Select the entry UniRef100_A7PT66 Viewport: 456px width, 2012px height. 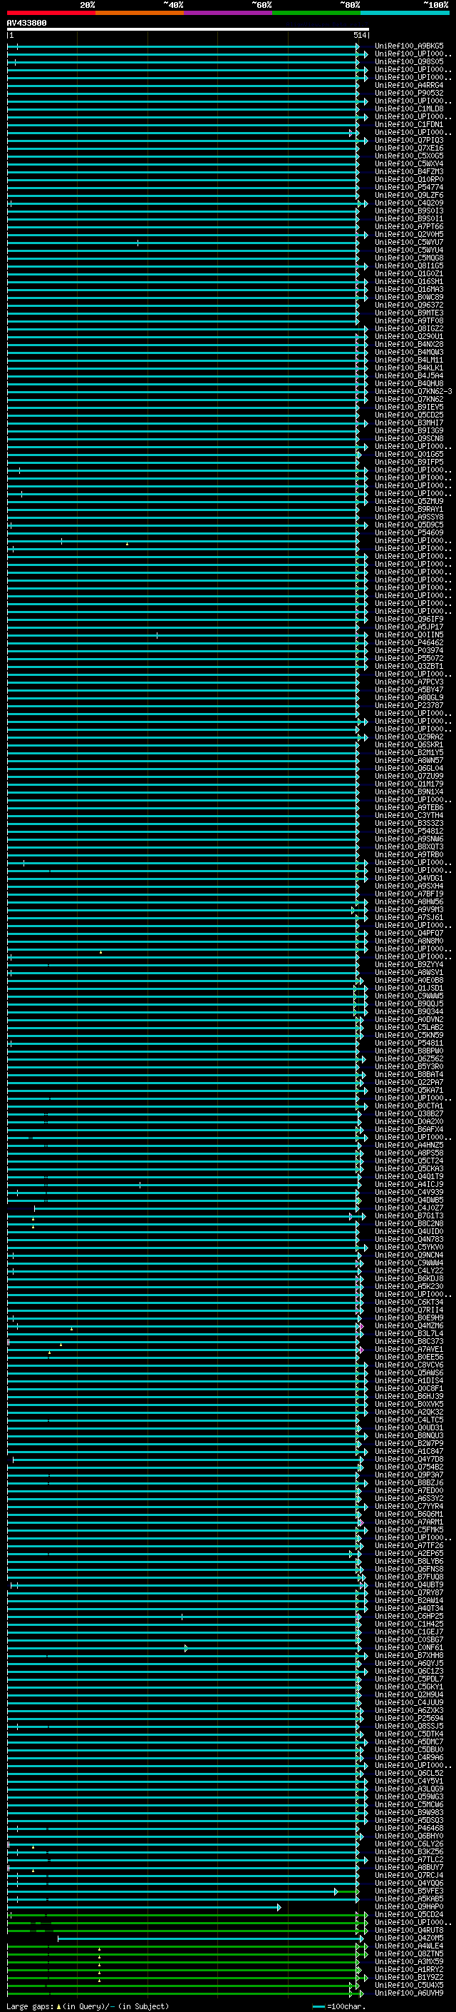409,226
